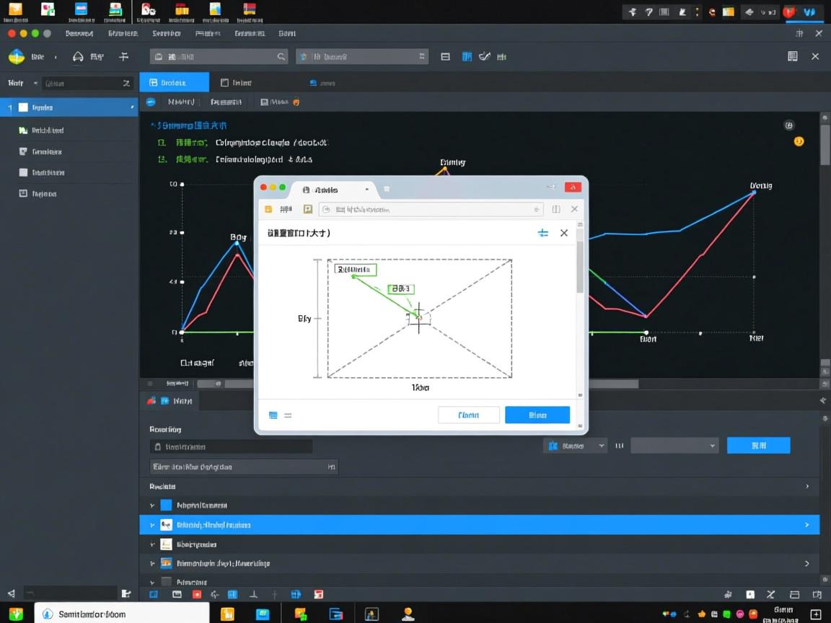Click the blue primary button in the dialog
831x623 pixels.
pyautogui.click(x=537, y=415)
